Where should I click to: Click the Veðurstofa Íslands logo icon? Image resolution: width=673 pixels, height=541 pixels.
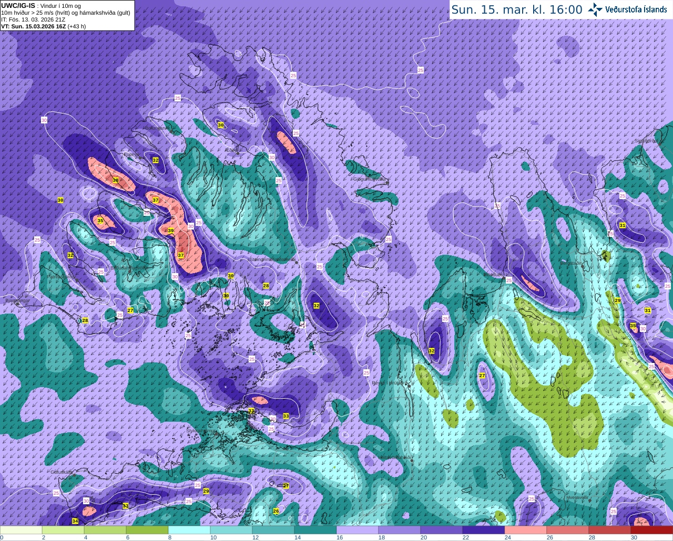click(596, 9)
